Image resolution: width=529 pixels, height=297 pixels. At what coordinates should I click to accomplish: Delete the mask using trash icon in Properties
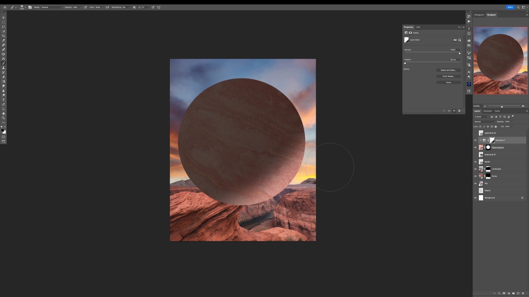[x=459, y=111]
